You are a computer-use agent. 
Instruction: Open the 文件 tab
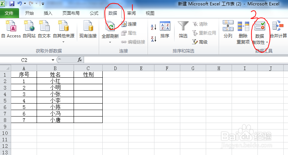(9, 13)
